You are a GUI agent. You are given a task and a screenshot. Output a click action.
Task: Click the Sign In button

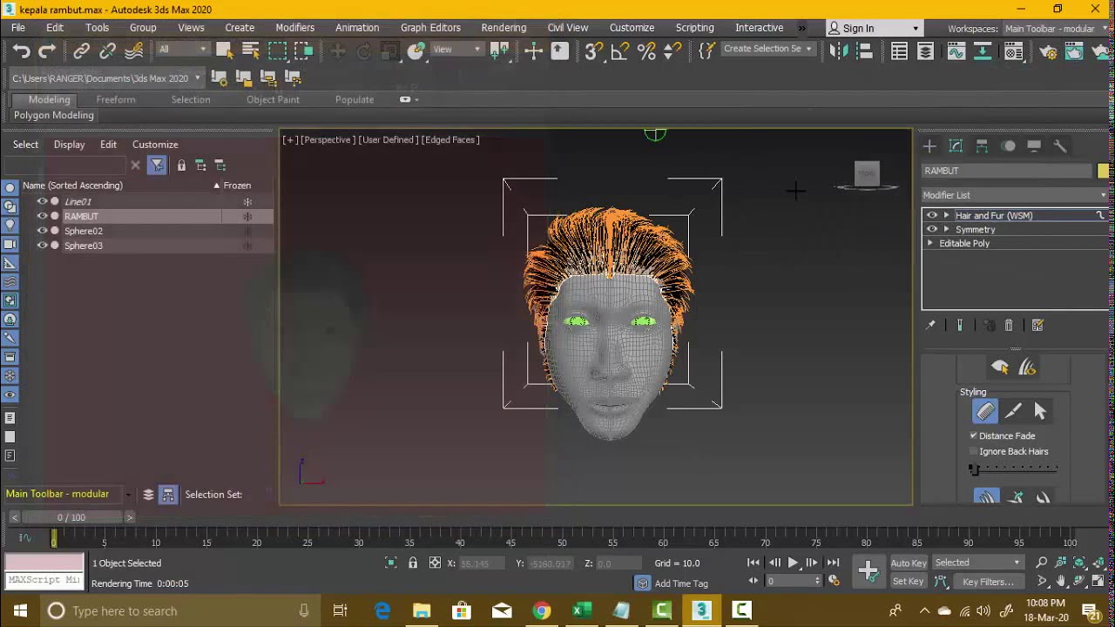coord(857,29)
